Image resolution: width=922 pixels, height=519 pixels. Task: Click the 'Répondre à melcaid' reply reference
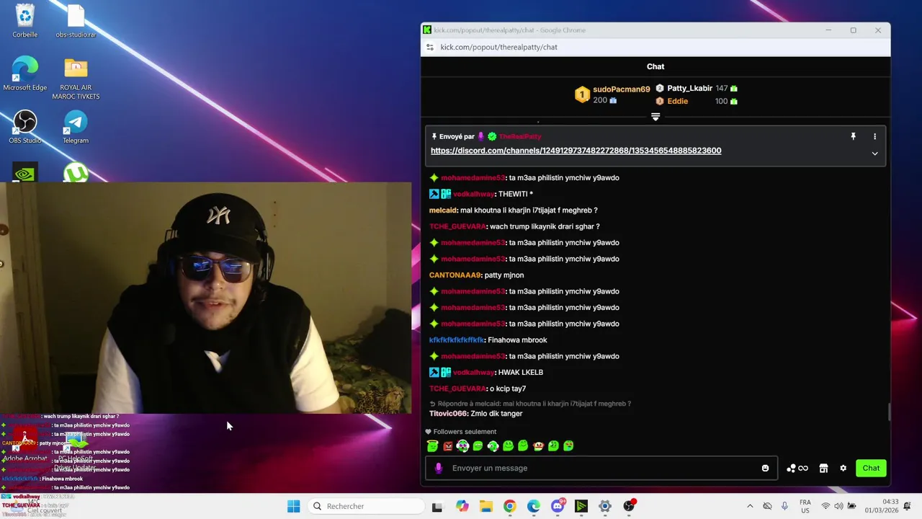point(530,404)
